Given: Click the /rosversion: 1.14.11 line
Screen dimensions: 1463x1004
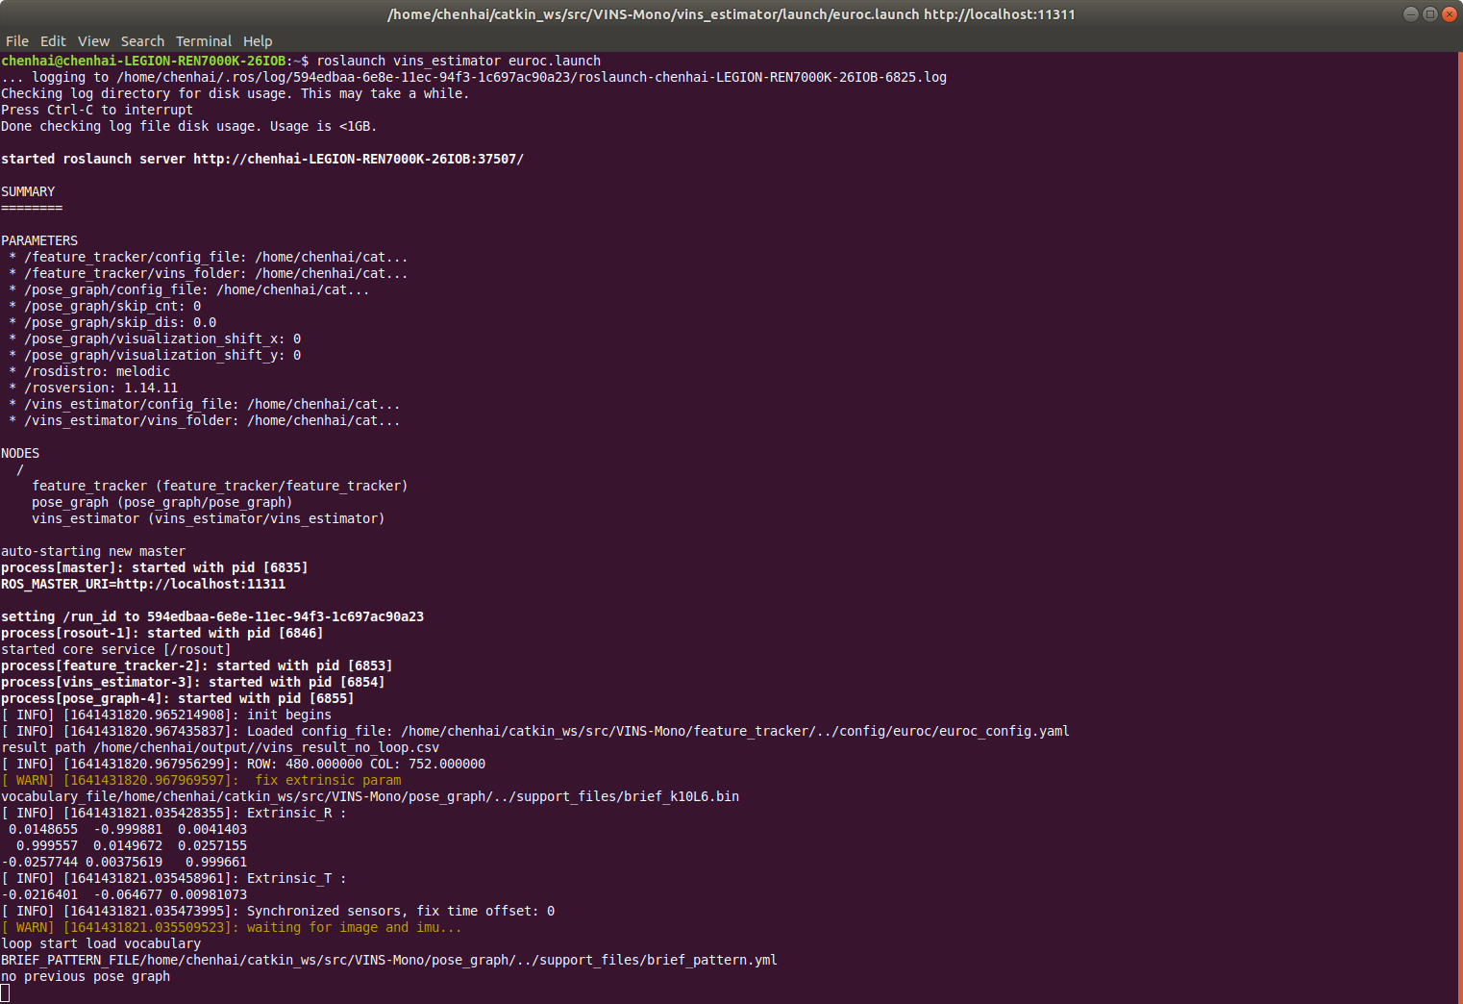Looking at the screenshot, I should (x=93, y=388).
